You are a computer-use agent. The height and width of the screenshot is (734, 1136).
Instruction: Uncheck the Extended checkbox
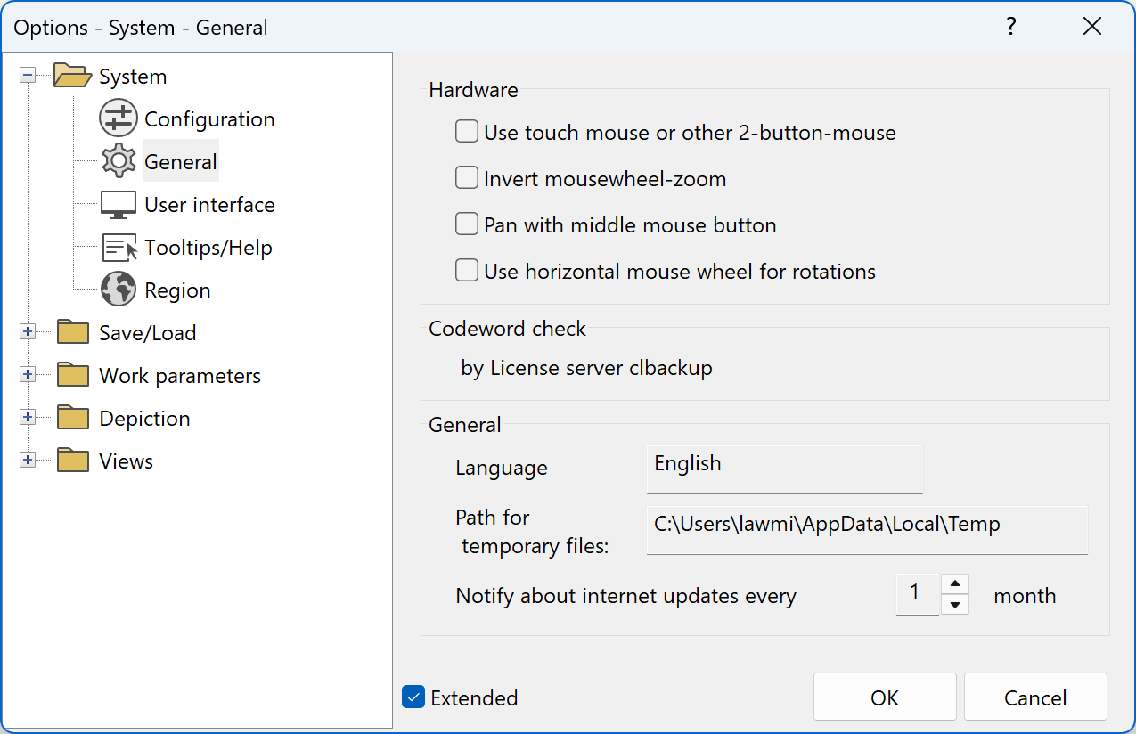coord(413,697)
